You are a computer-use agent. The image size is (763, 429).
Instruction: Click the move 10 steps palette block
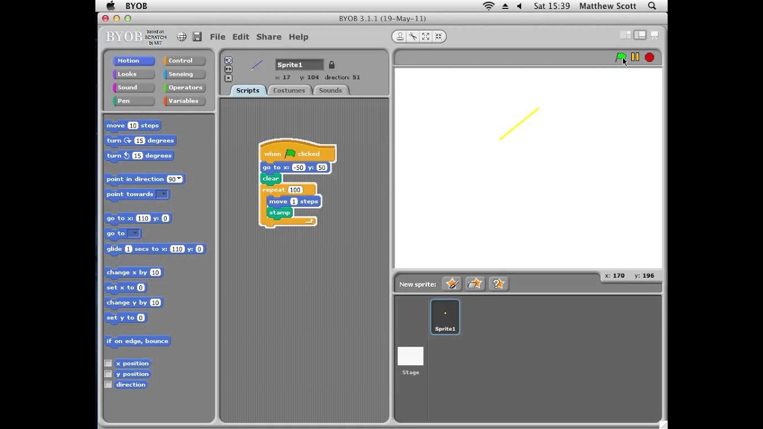(133, 126)
